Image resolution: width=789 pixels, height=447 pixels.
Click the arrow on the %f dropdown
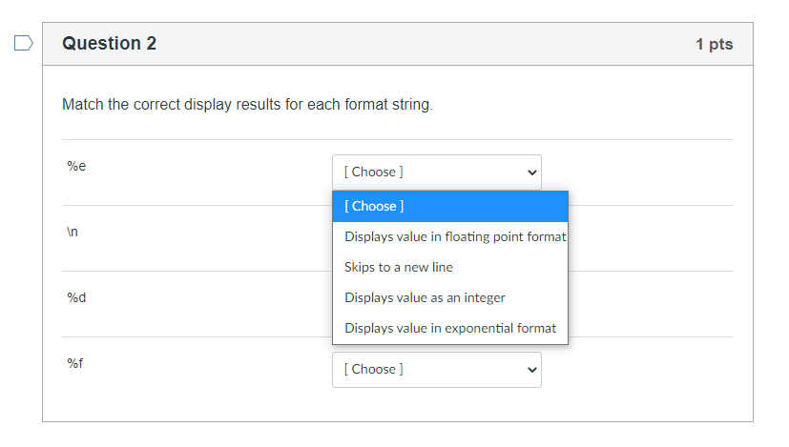(531, 370)
